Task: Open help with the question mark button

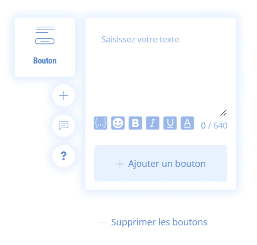Action: point(63,156)
